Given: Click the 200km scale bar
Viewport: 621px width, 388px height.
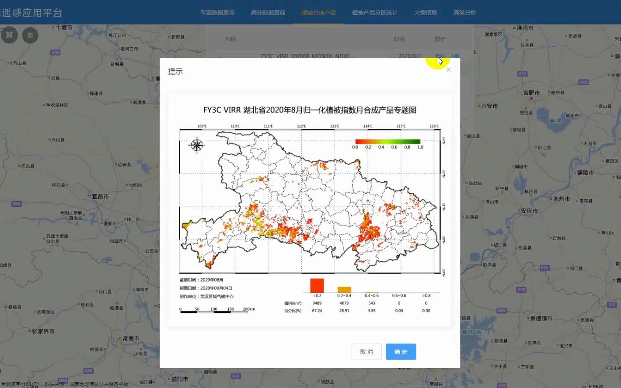Looking at the screenshot, I should (x=217, y=310).
